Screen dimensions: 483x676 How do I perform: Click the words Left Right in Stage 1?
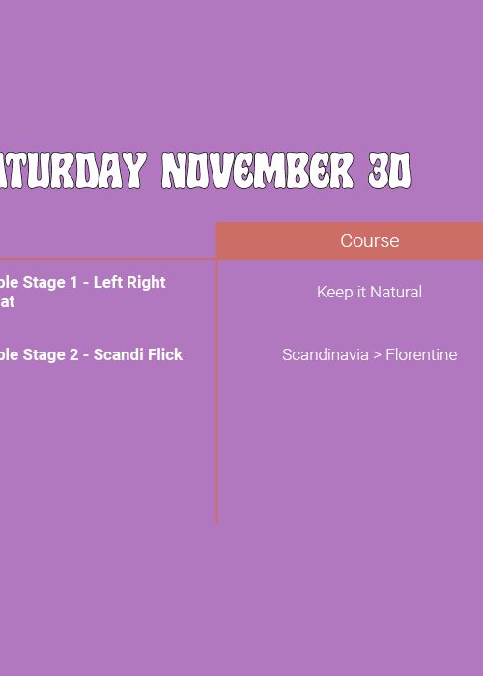129,282
